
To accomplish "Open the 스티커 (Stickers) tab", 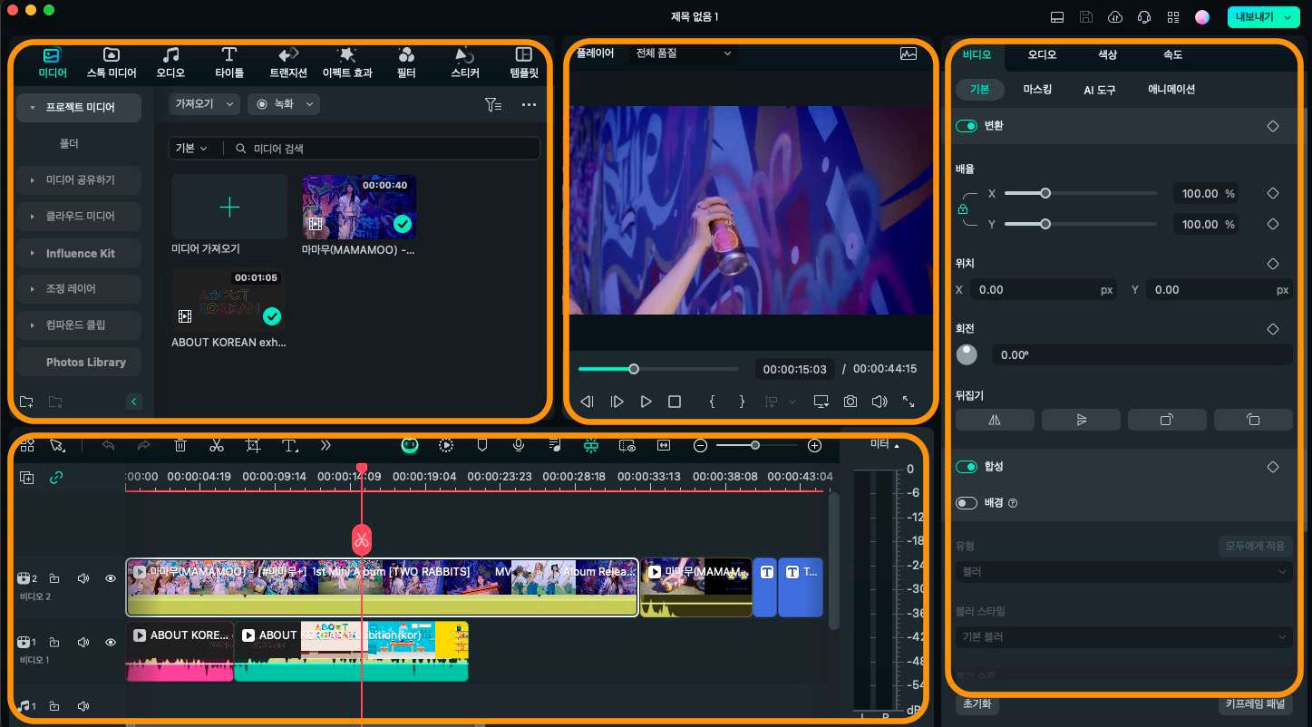I will pyautogui.click(x=465, y=63).
